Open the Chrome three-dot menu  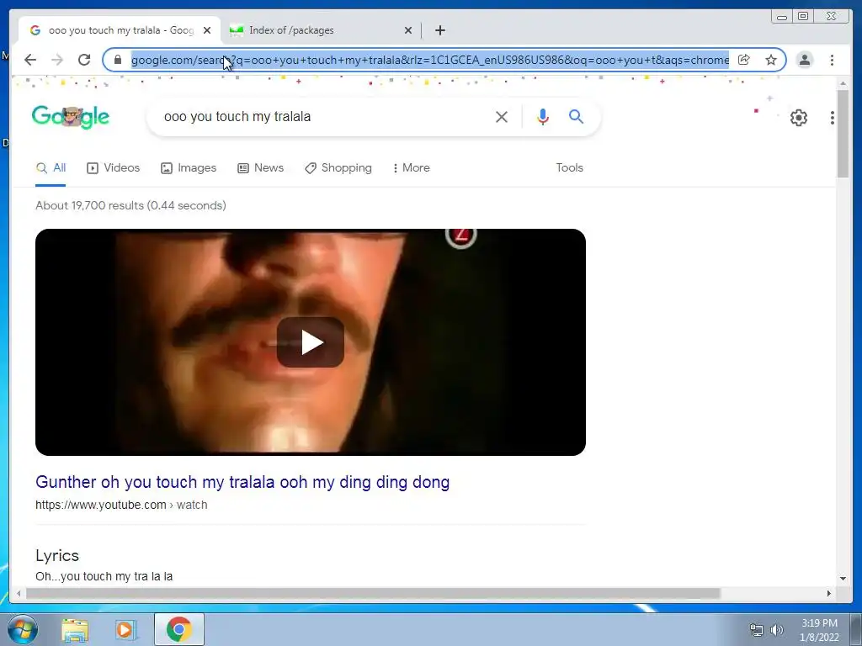[833, 60]
